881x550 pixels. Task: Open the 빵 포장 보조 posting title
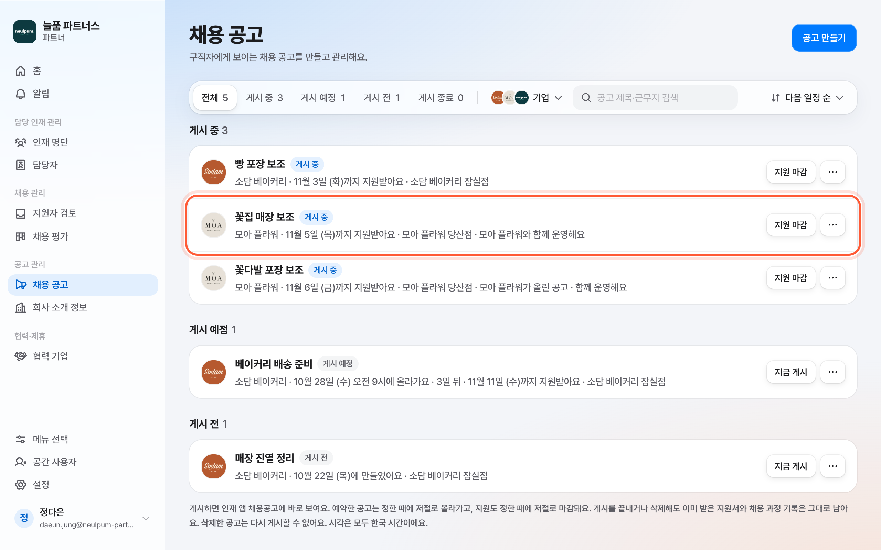(x=260, y=164)
